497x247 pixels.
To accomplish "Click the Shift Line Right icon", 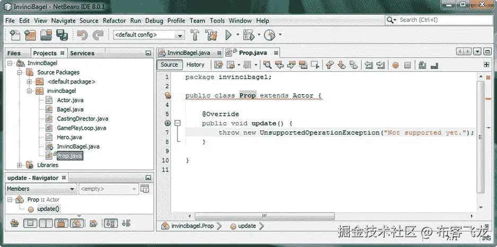I will (x=380, y=65).
